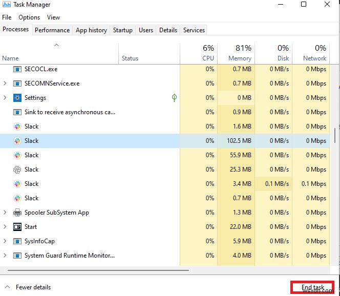340x296 pixels.
Task: Click the Spooler SubSystem App printer icon
Action: 17,213
